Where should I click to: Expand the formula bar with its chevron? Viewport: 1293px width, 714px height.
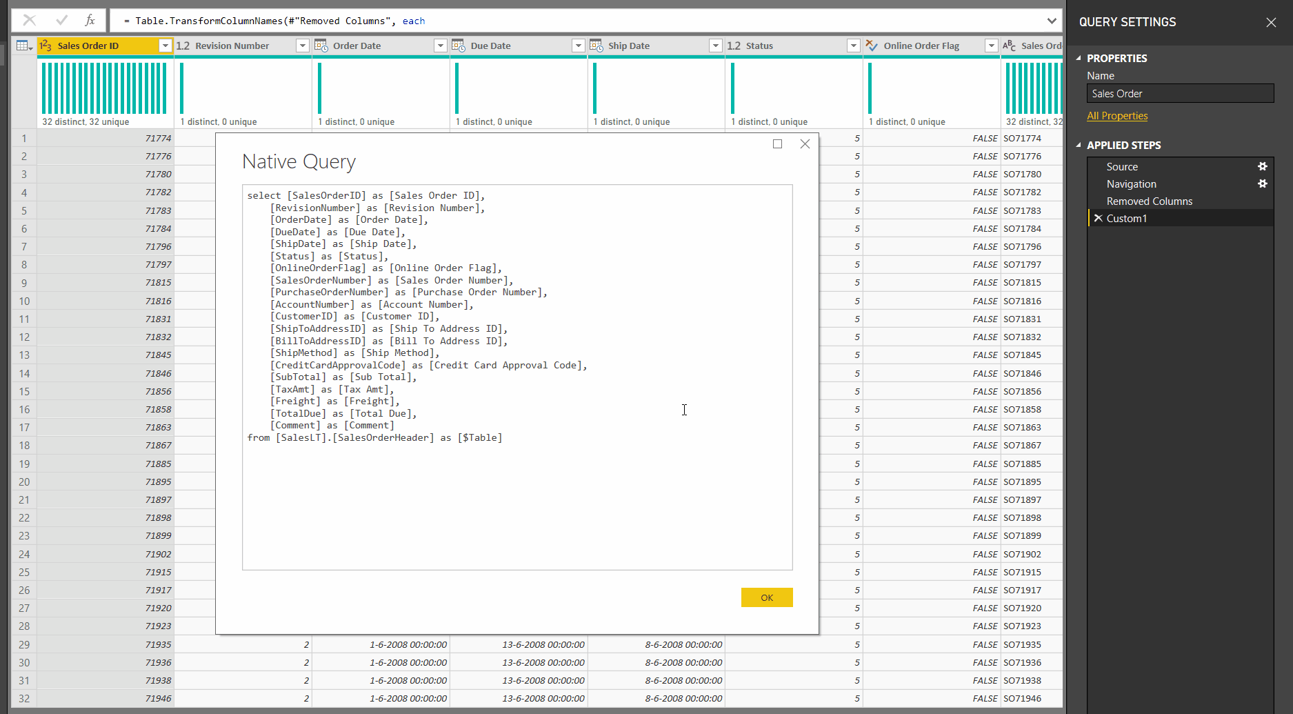point(1051,20)
